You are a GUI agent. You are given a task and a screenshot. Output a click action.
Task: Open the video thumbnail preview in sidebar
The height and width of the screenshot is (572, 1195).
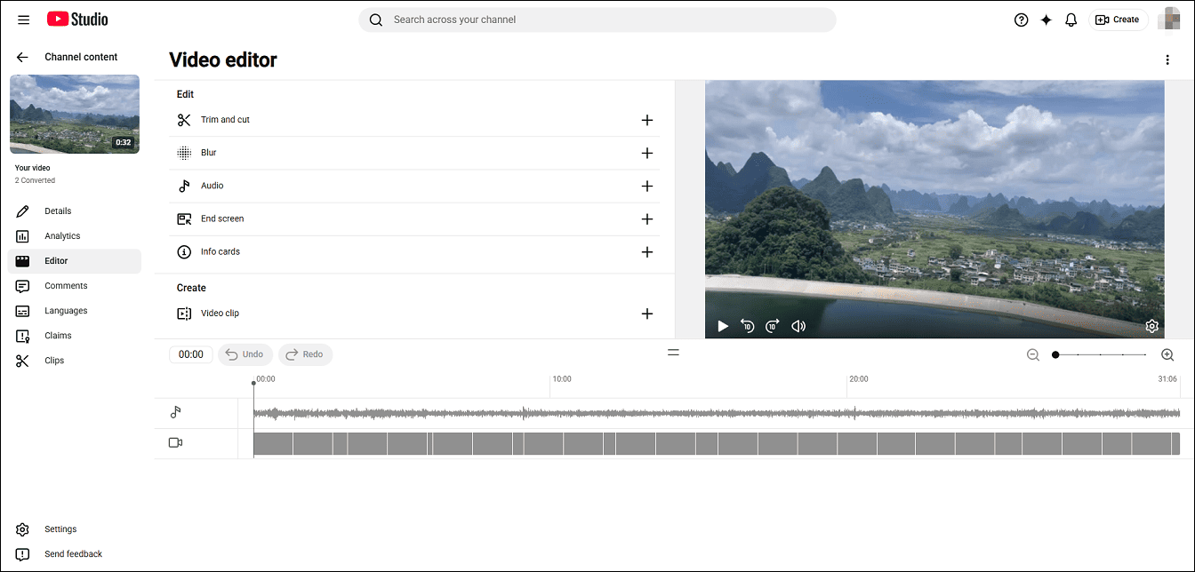pos(75,114)
